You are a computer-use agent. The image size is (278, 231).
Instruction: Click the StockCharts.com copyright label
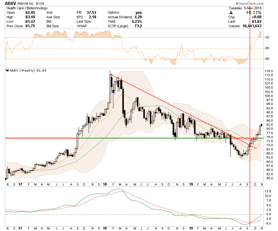250,3
